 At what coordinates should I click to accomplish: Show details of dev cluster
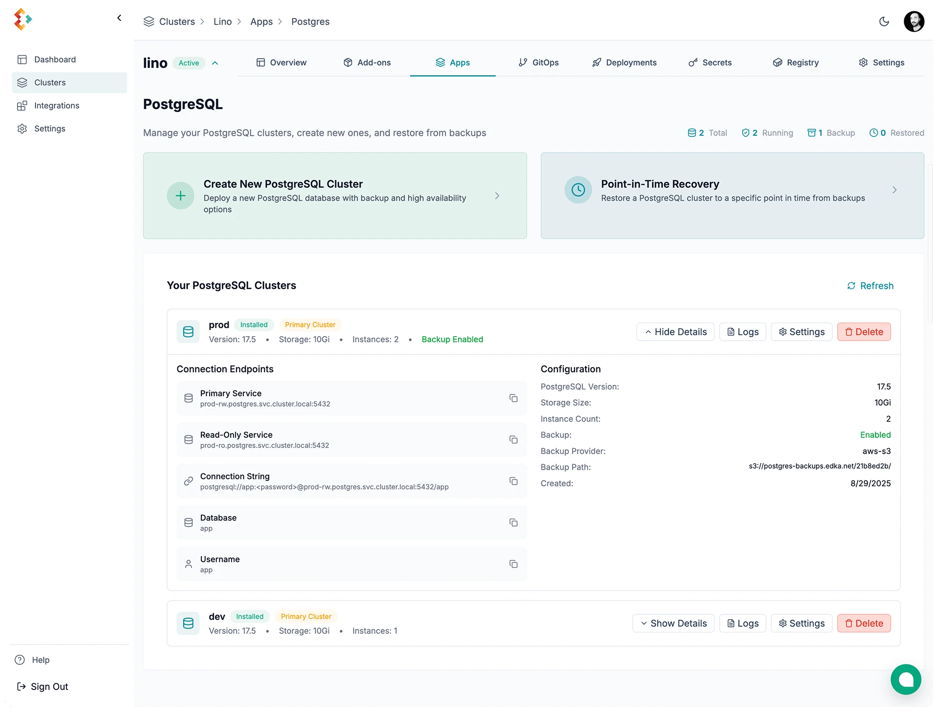click(673, 623)
